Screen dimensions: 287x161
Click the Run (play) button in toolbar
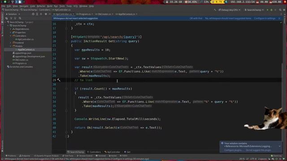268,10
